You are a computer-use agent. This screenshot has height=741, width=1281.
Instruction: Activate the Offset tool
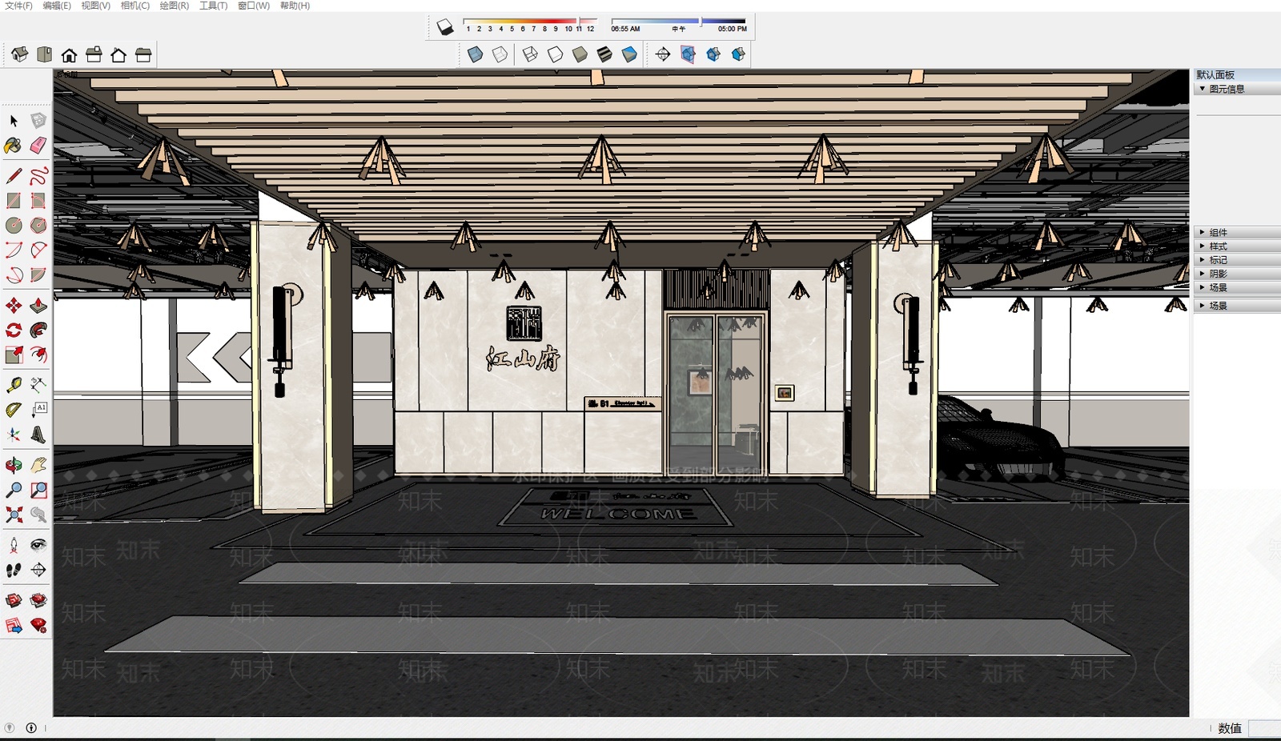[38, 354]
